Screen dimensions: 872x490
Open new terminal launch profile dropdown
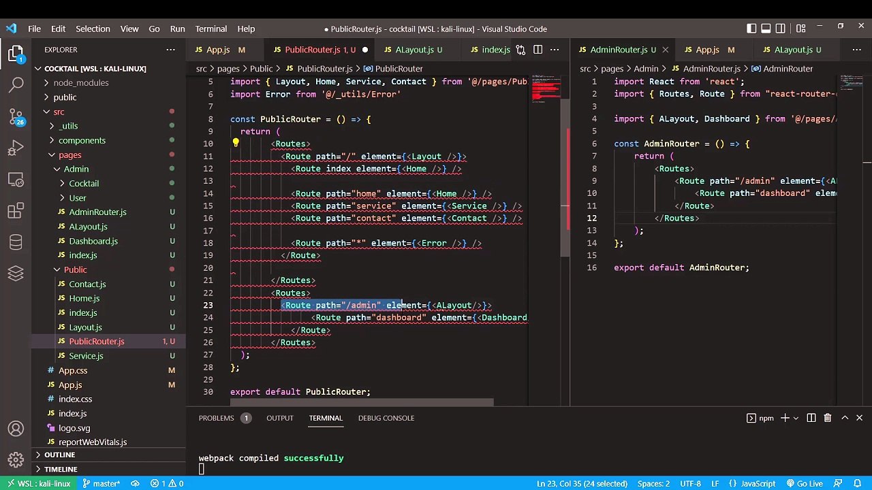pyautogui.click(x=794, y=418)
